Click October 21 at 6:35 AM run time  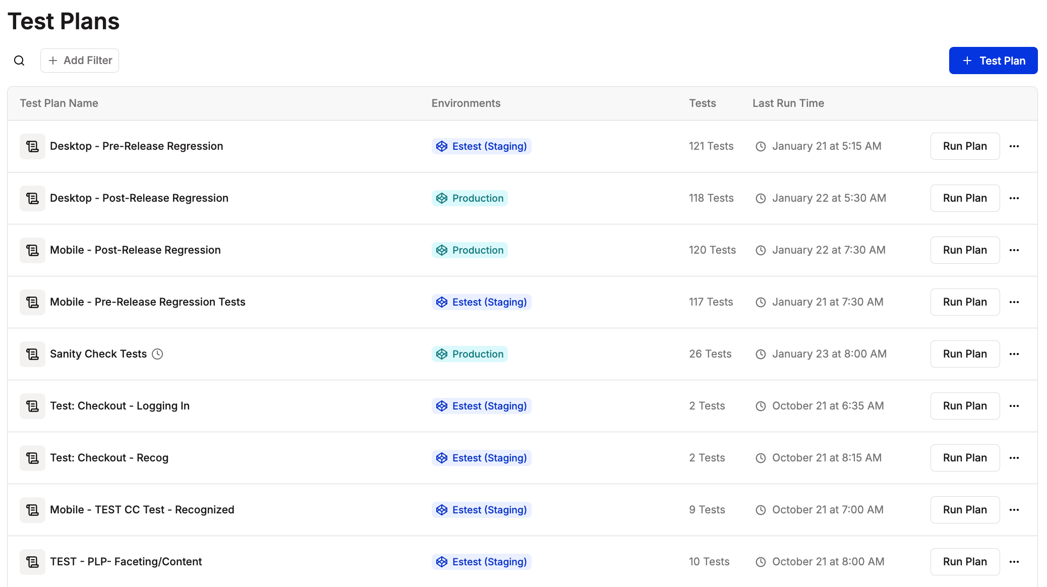tap(828, 406)
